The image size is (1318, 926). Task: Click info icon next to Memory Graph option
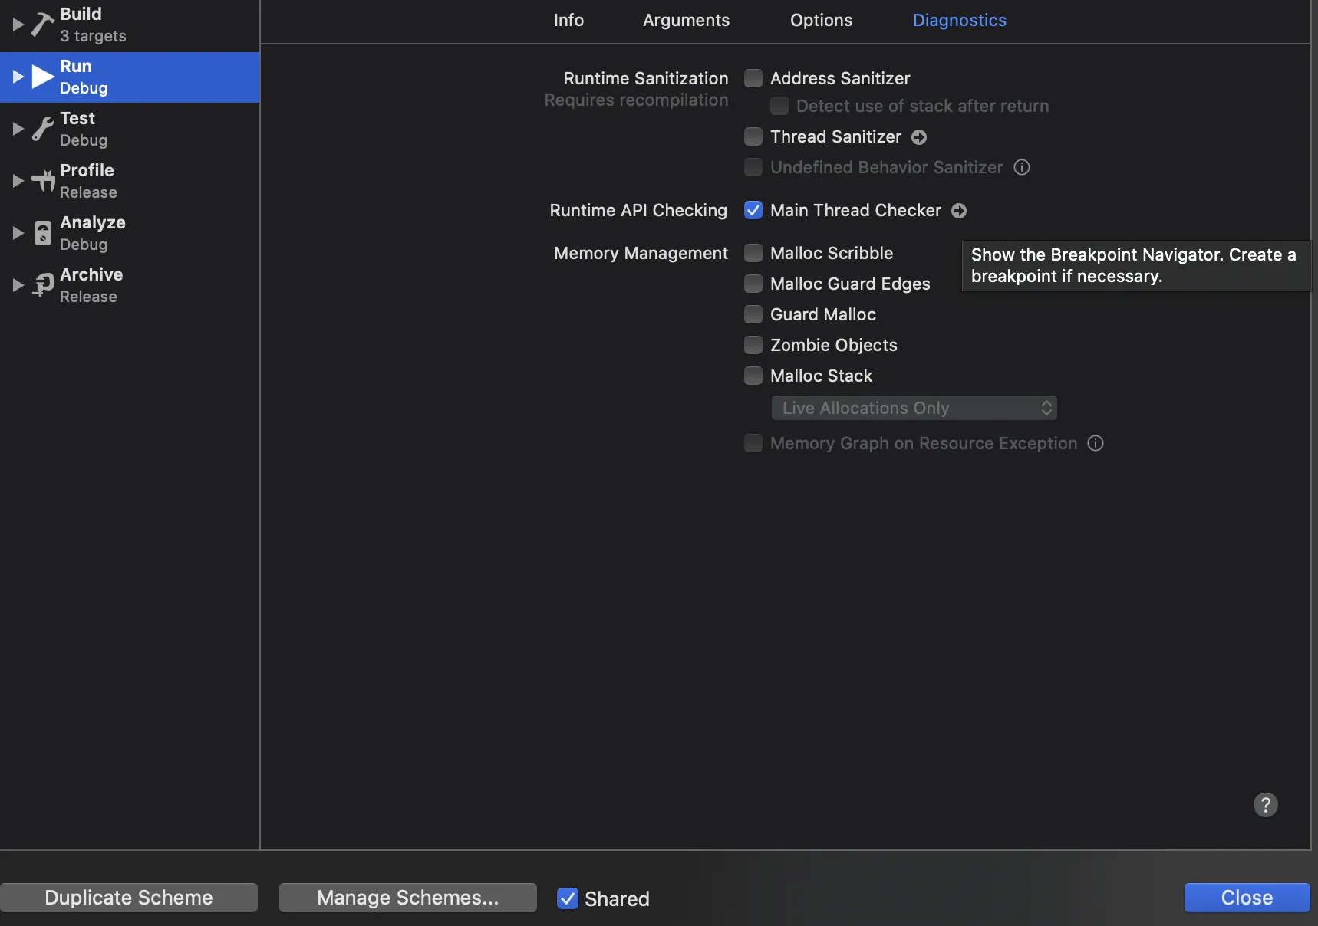point(1096,443)
